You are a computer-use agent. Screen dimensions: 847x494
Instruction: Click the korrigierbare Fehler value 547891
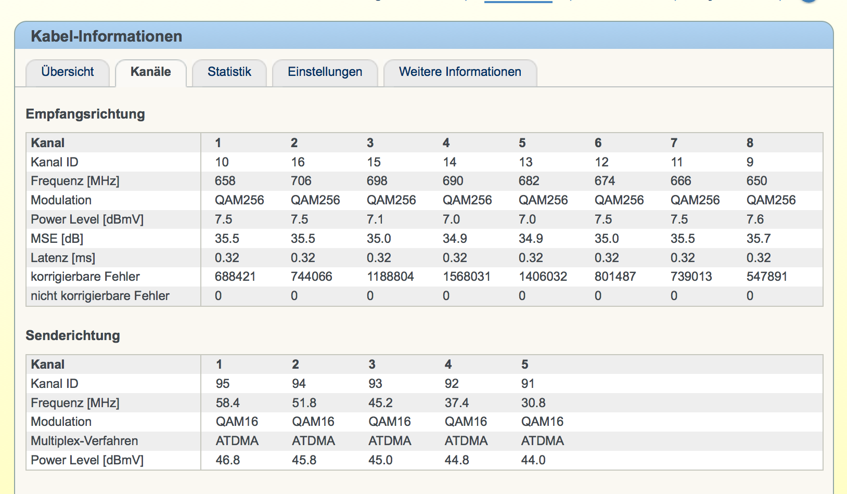[x=767, y=277]
